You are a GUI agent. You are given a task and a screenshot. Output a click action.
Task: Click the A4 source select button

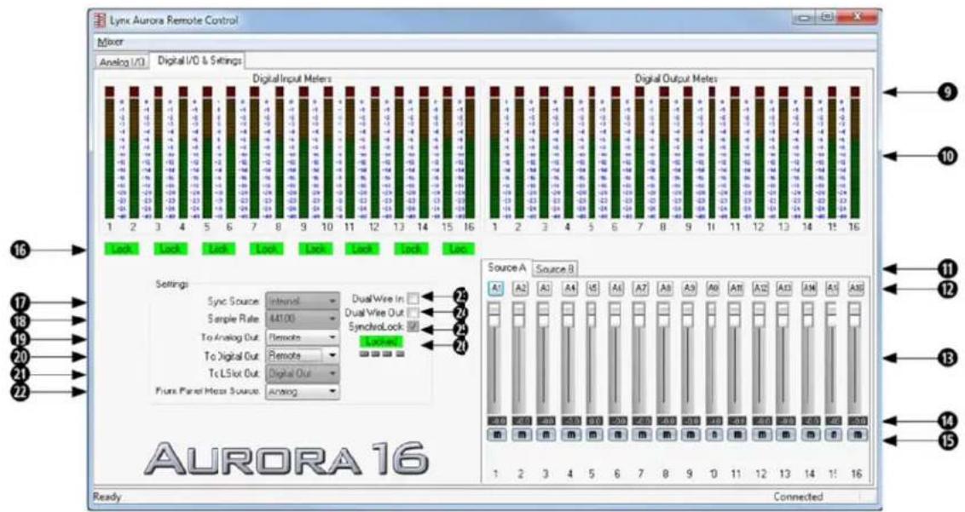coord(569,289)
